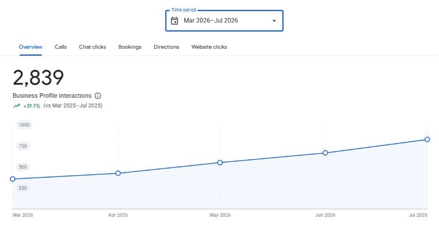Click the Apr 2026 x-axis label

[118, 215]
